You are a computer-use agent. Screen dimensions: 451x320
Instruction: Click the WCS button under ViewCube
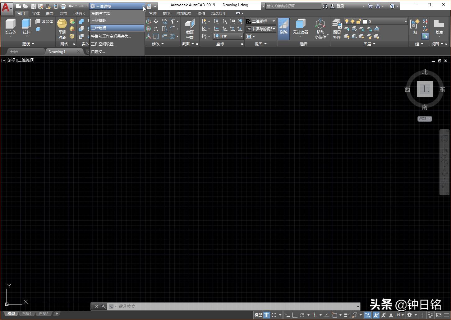coord(425,119)
